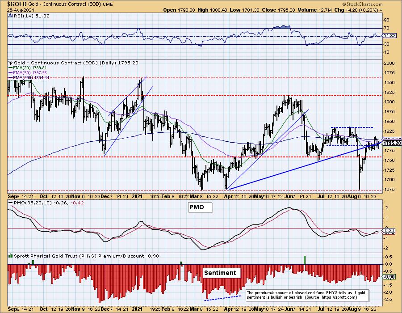Click the -2.5 label on sentiment axis
Viewport: 402px width, 313px height.
pyautogui.click(x=388, y=300)
